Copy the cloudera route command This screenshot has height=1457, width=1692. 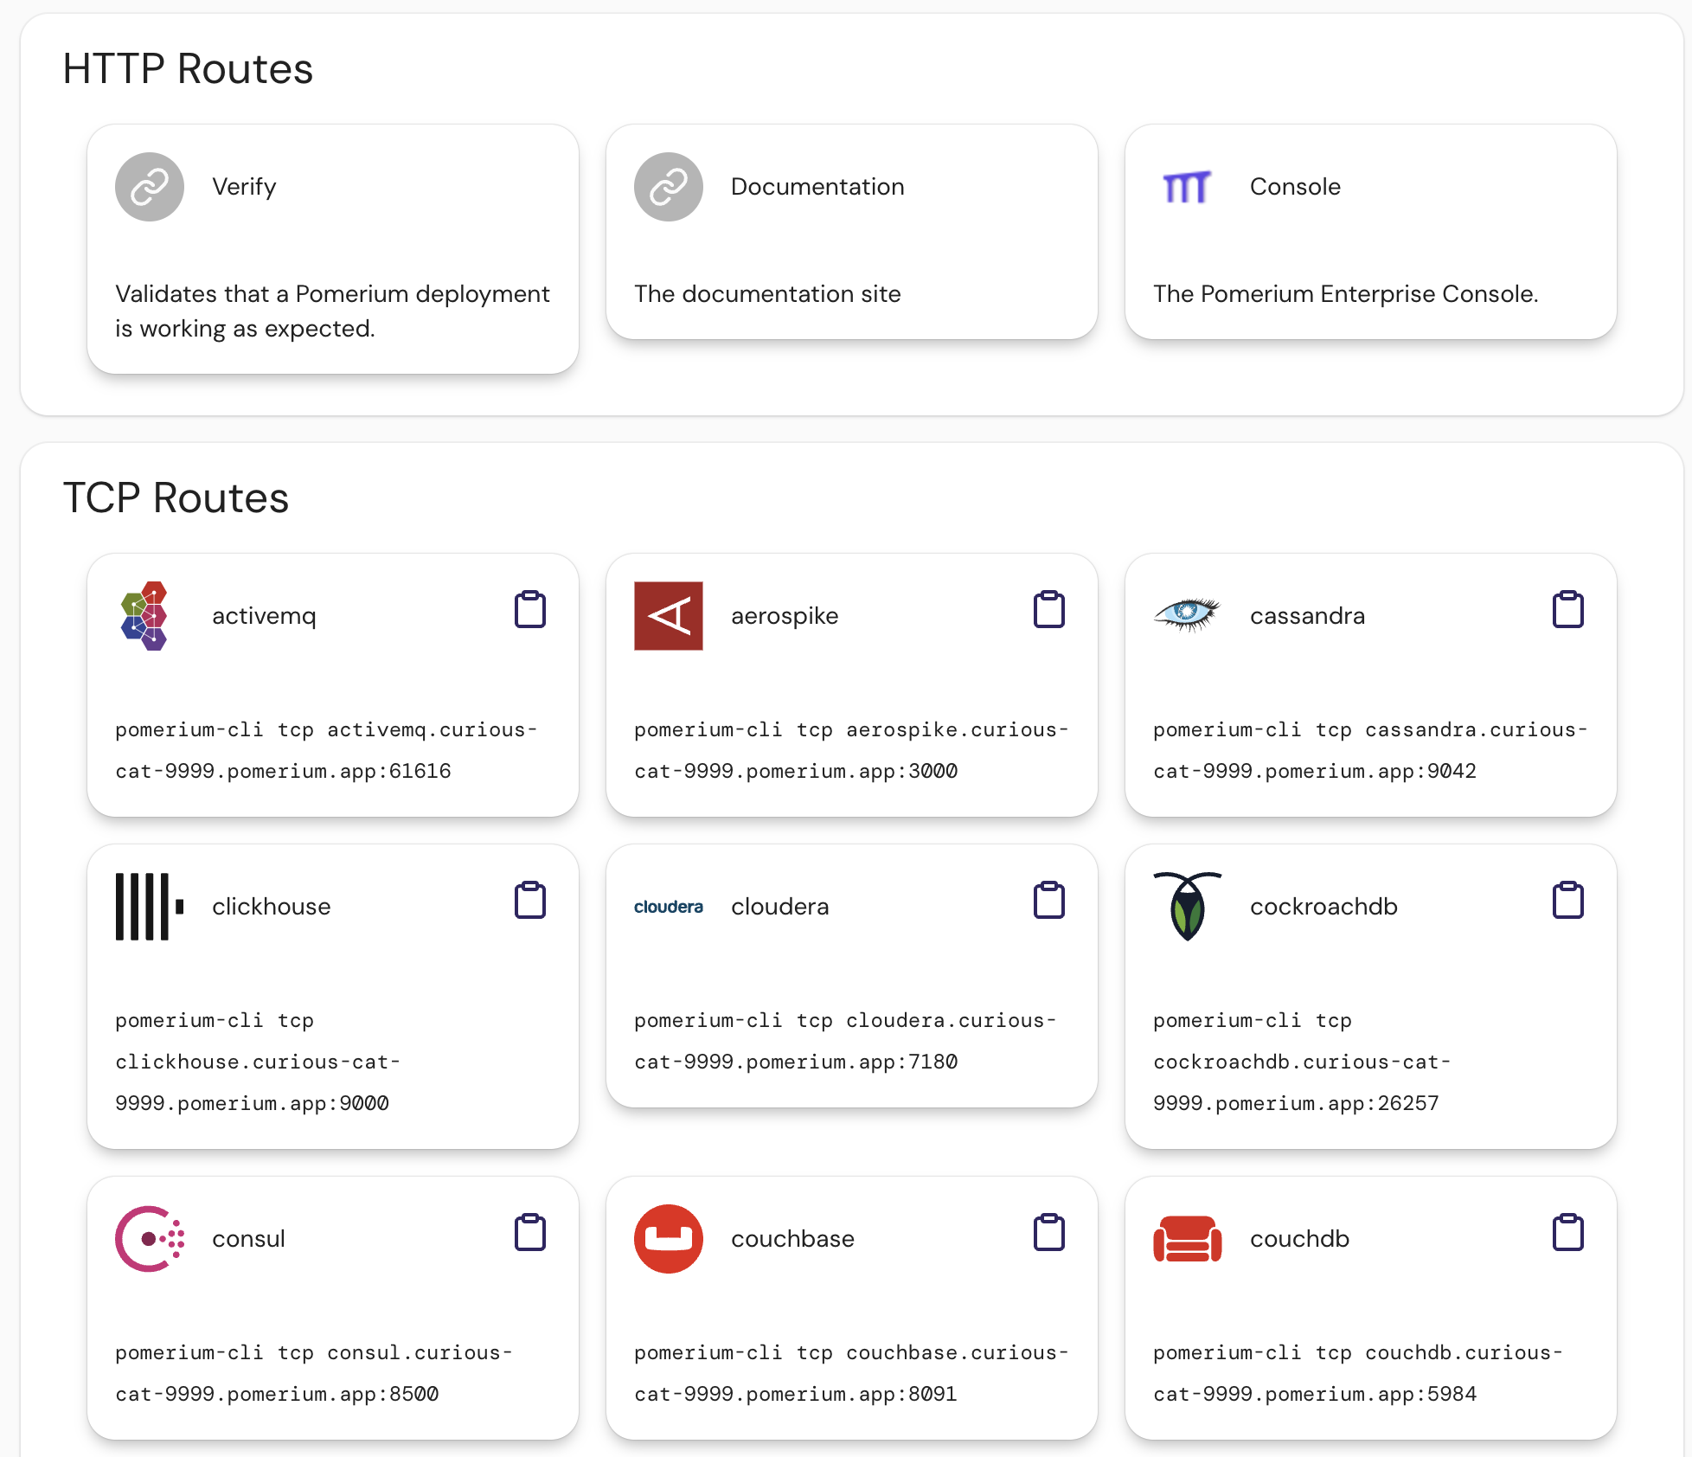(1048, 899)
